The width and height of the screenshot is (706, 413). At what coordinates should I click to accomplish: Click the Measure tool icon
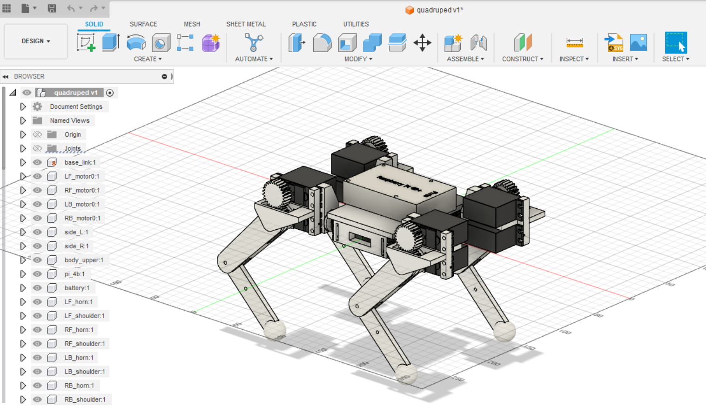tap(574, 43)
